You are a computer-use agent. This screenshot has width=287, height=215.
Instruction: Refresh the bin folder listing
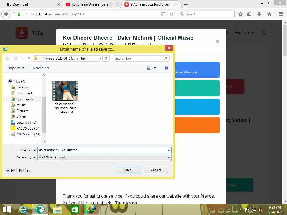tap(106, 59)
